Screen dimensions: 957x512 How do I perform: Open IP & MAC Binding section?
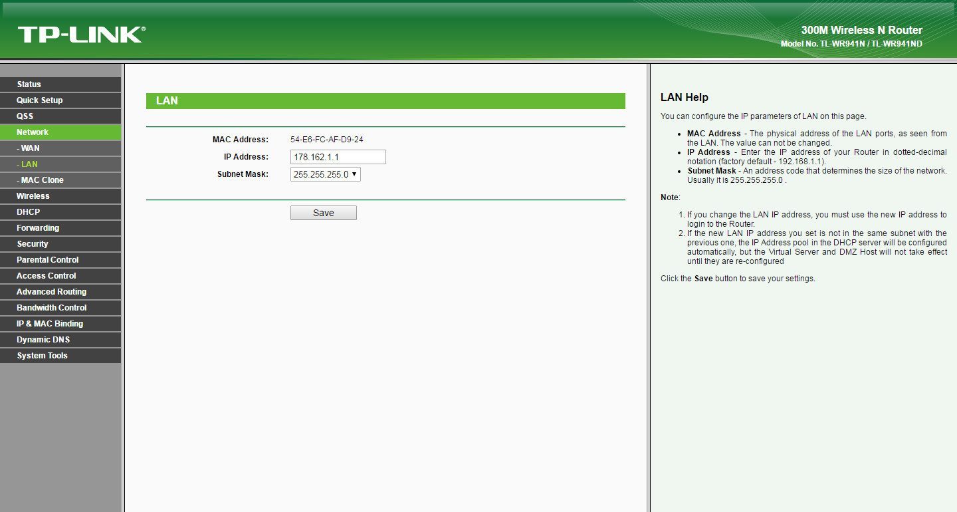tap(60, 324)
